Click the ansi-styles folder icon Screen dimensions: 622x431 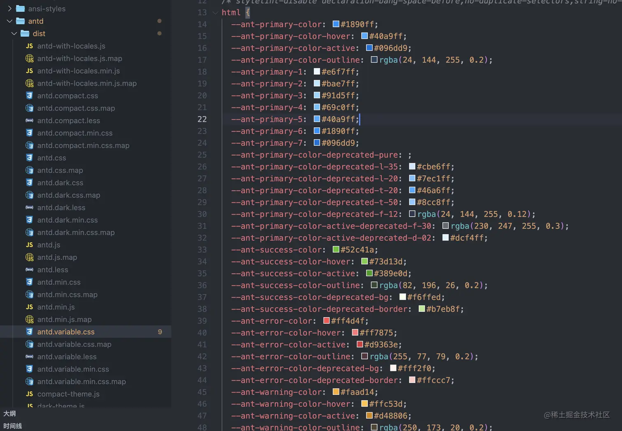point(20,9)
